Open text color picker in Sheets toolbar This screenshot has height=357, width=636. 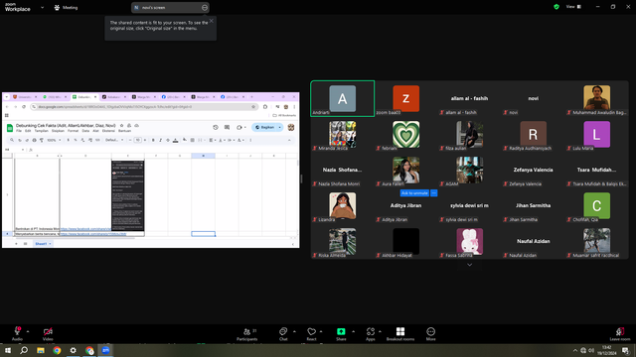[x=175, y=140]
